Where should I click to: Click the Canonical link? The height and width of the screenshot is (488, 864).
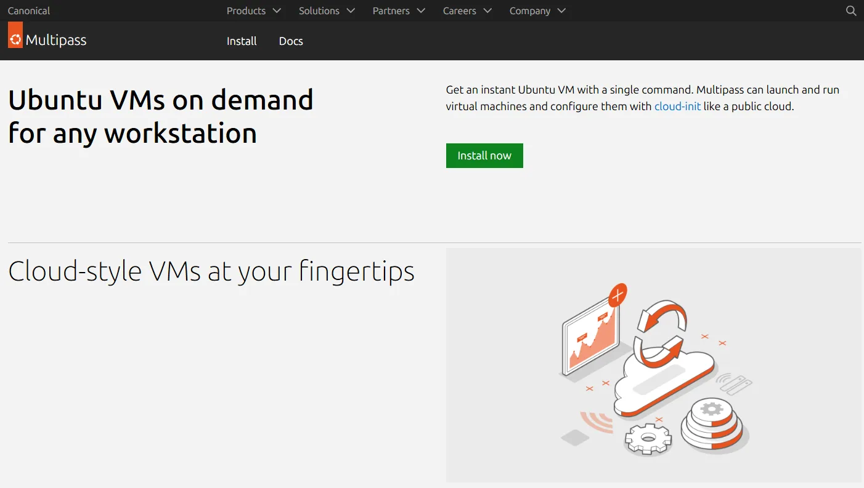[29, 11]
